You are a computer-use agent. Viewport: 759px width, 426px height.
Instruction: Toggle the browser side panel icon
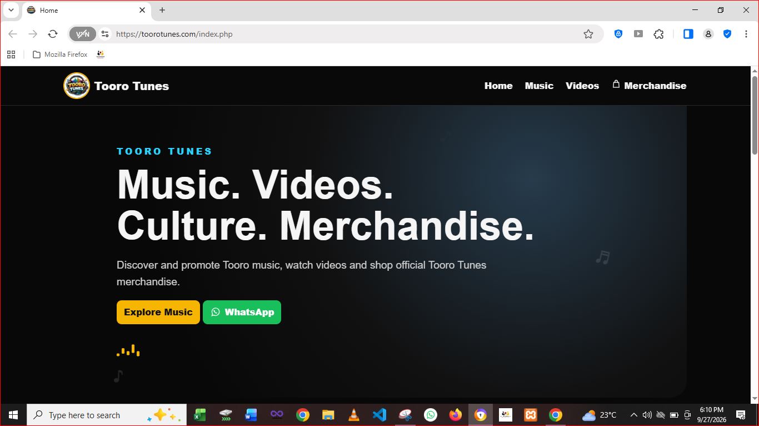pyautogui.click(x=688, y=34)
